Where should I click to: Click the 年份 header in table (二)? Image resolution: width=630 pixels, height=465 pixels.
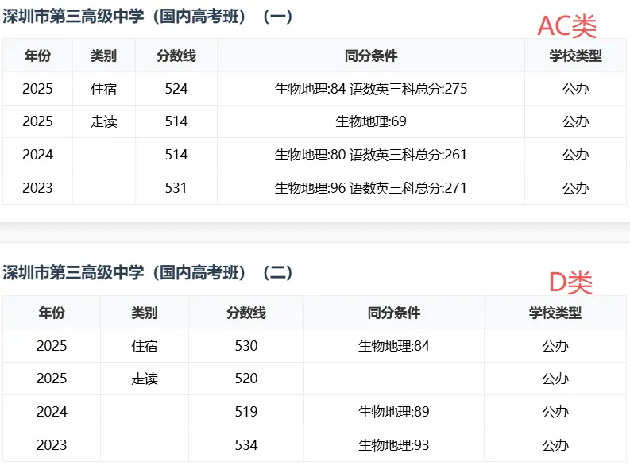[52, 313]
